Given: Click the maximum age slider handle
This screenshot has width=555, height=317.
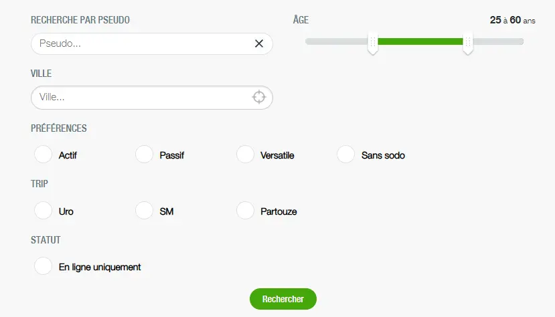Looking at the screenshot, I should (468, 43).
